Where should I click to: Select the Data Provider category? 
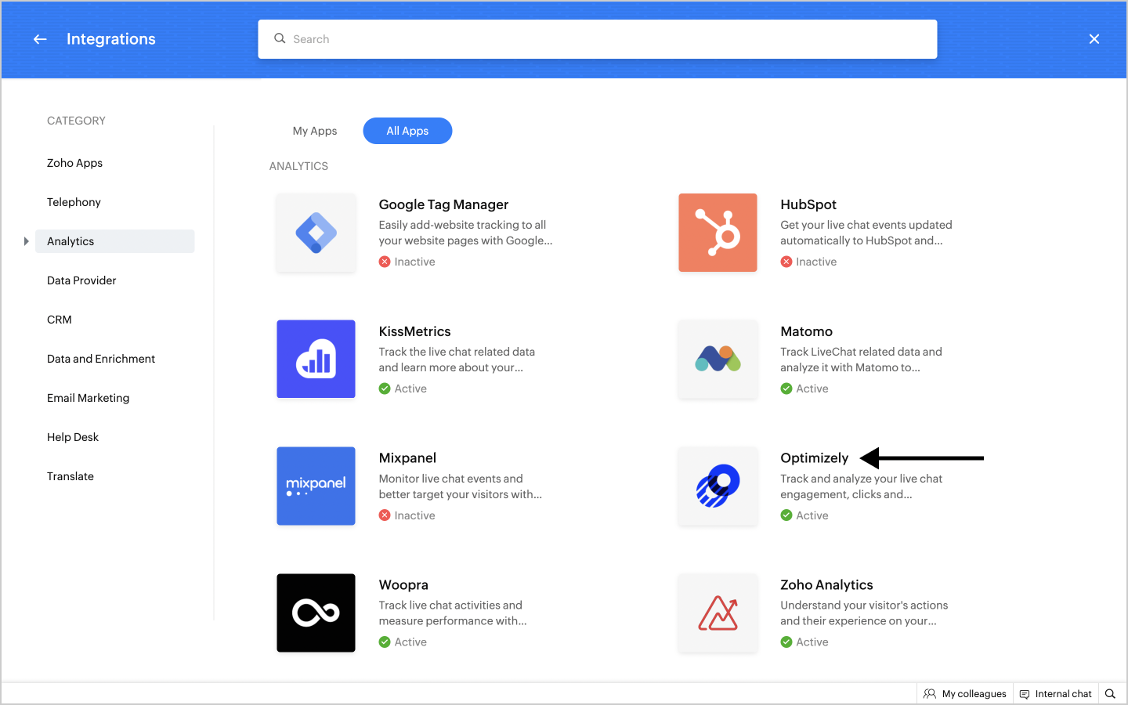pyautogui.click(x=81, y=280)
